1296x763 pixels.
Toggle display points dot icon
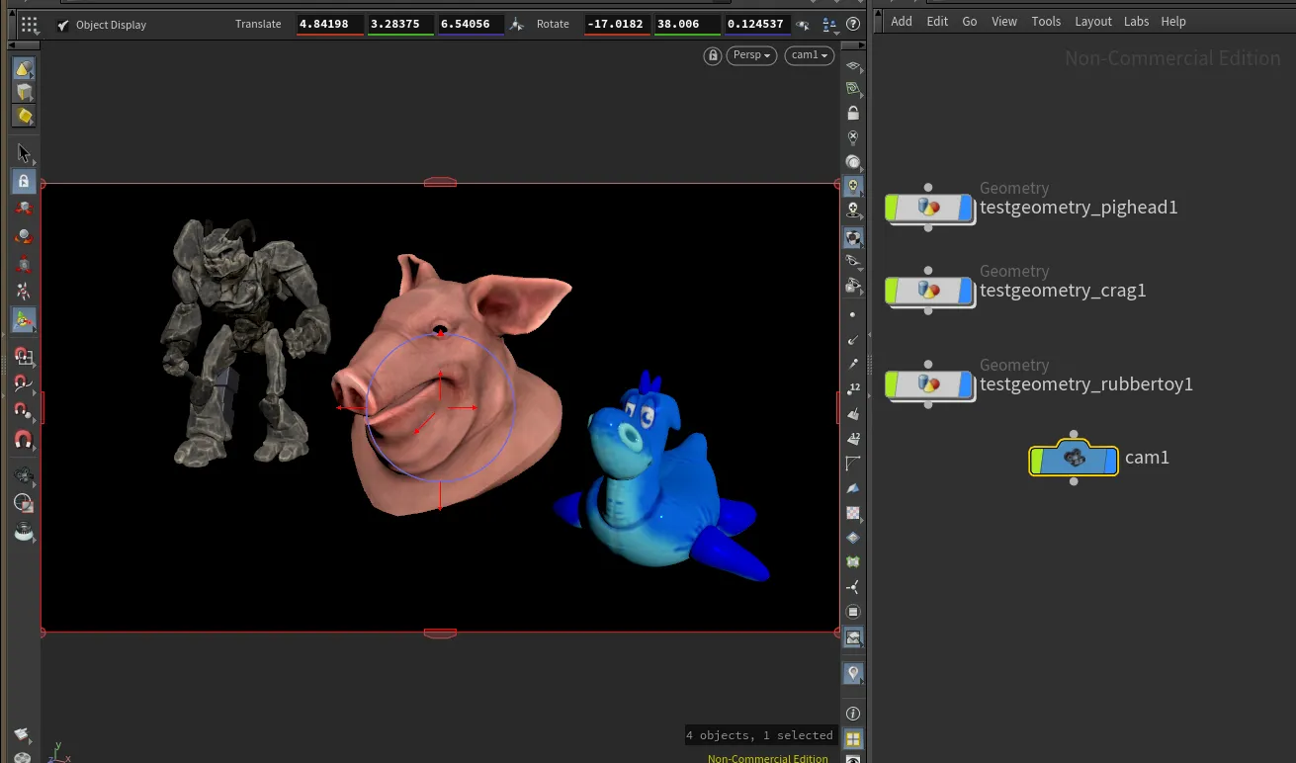tap(853, 314)
